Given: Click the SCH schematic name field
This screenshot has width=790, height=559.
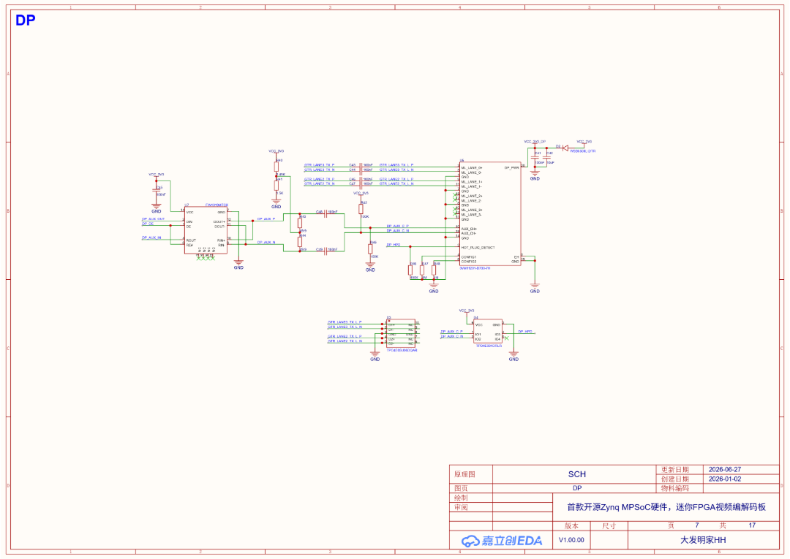Looking at the screenshot, I should tap(577, 474).
